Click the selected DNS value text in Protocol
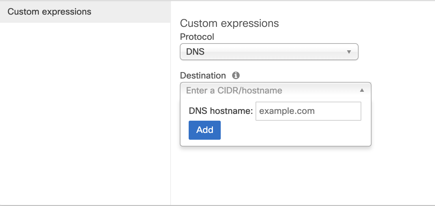Screen dimensions: 435x206 coord(195,52)
